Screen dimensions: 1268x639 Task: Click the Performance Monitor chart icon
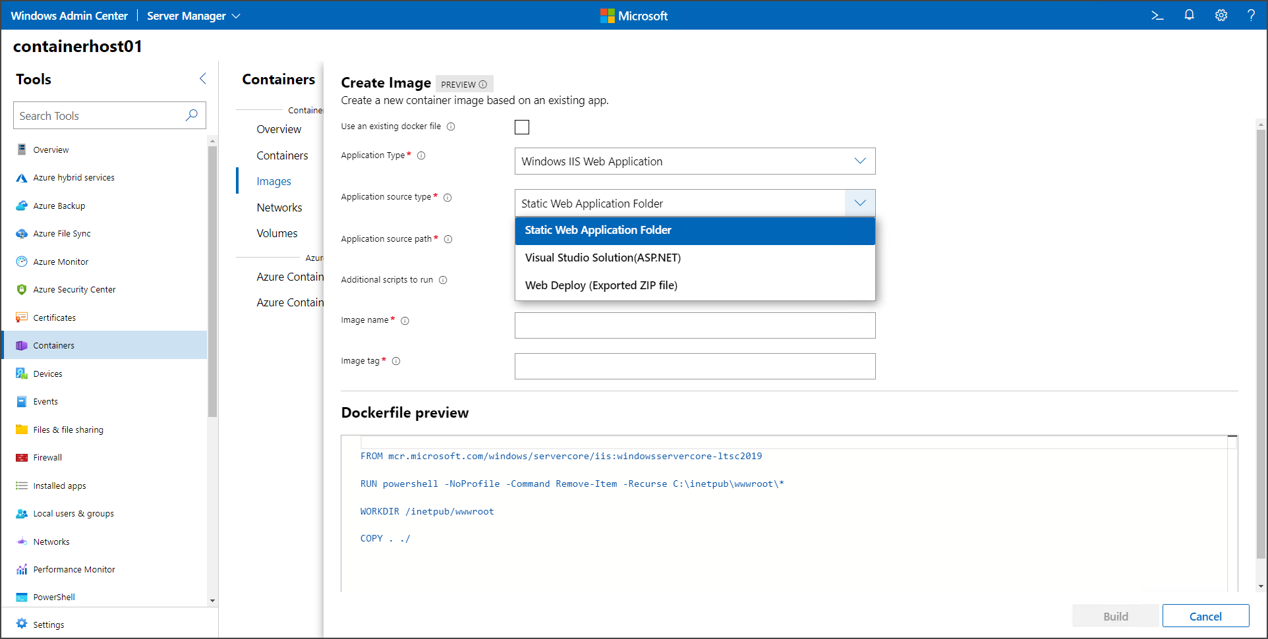click(x=22, y=569)
